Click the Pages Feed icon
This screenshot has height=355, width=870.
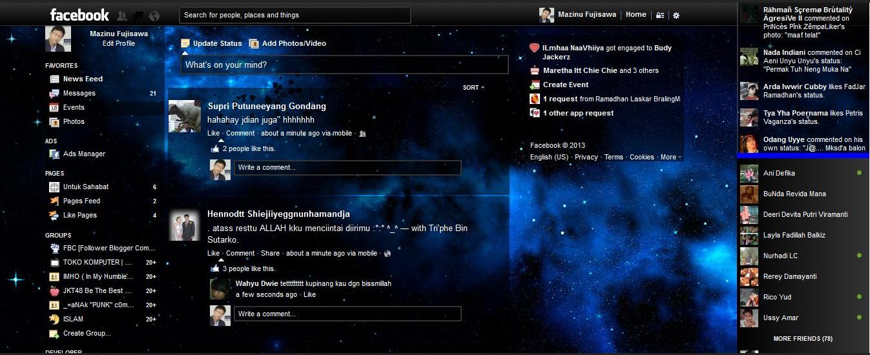tap(54, 201)
